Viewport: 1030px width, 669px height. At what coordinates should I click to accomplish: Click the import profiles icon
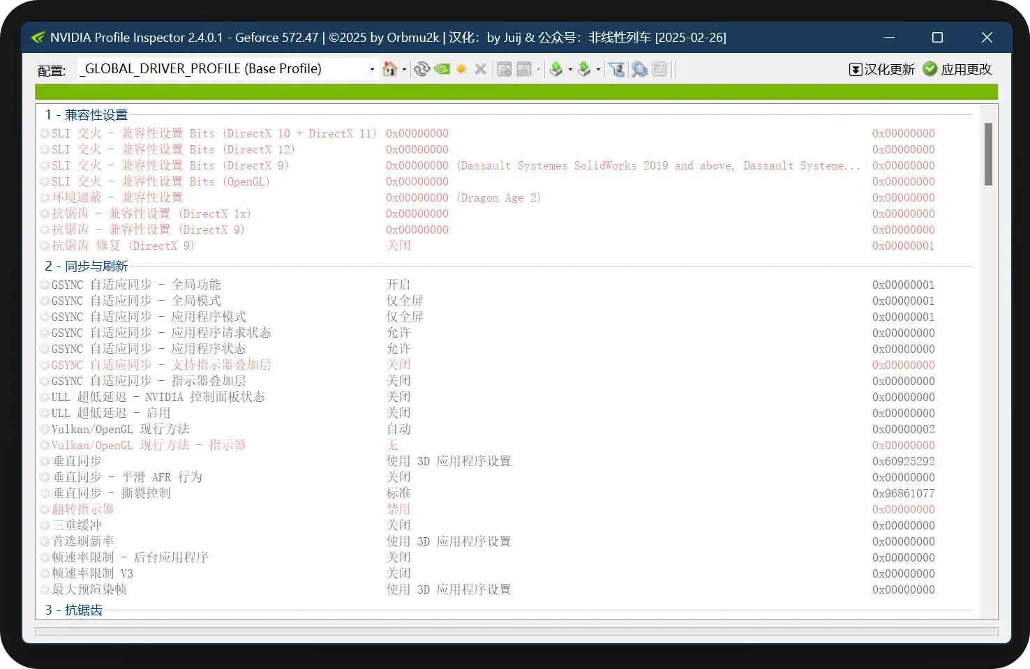click(x=584, y=69)
